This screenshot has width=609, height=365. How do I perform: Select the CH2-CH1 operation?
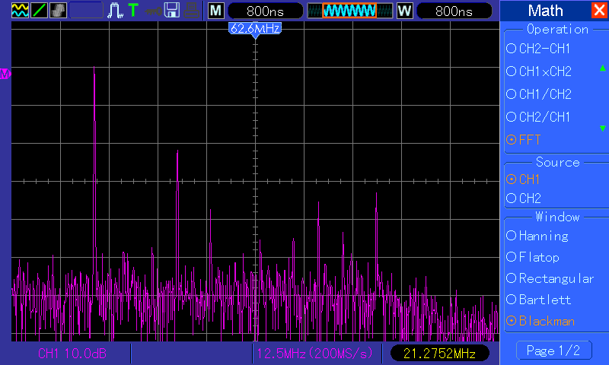coord(544,49)
